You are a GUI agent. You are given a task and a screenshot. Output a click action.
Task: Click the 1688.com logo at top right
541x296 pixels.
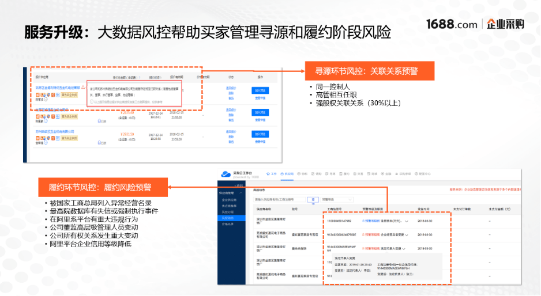pyautogui.click(x=451, y=24)
